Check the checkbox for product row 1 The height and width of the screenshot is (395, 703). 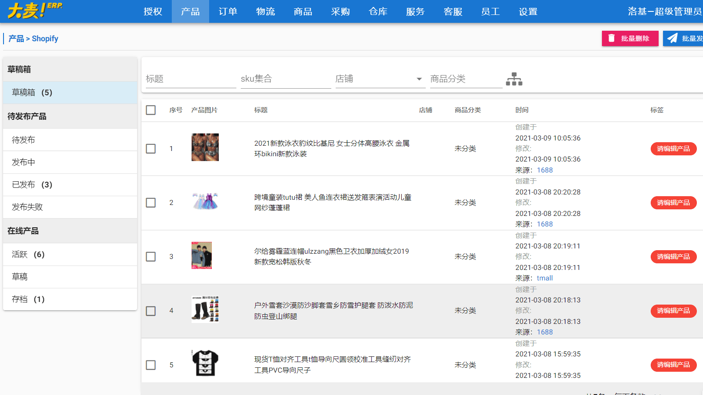coord(151,149)
